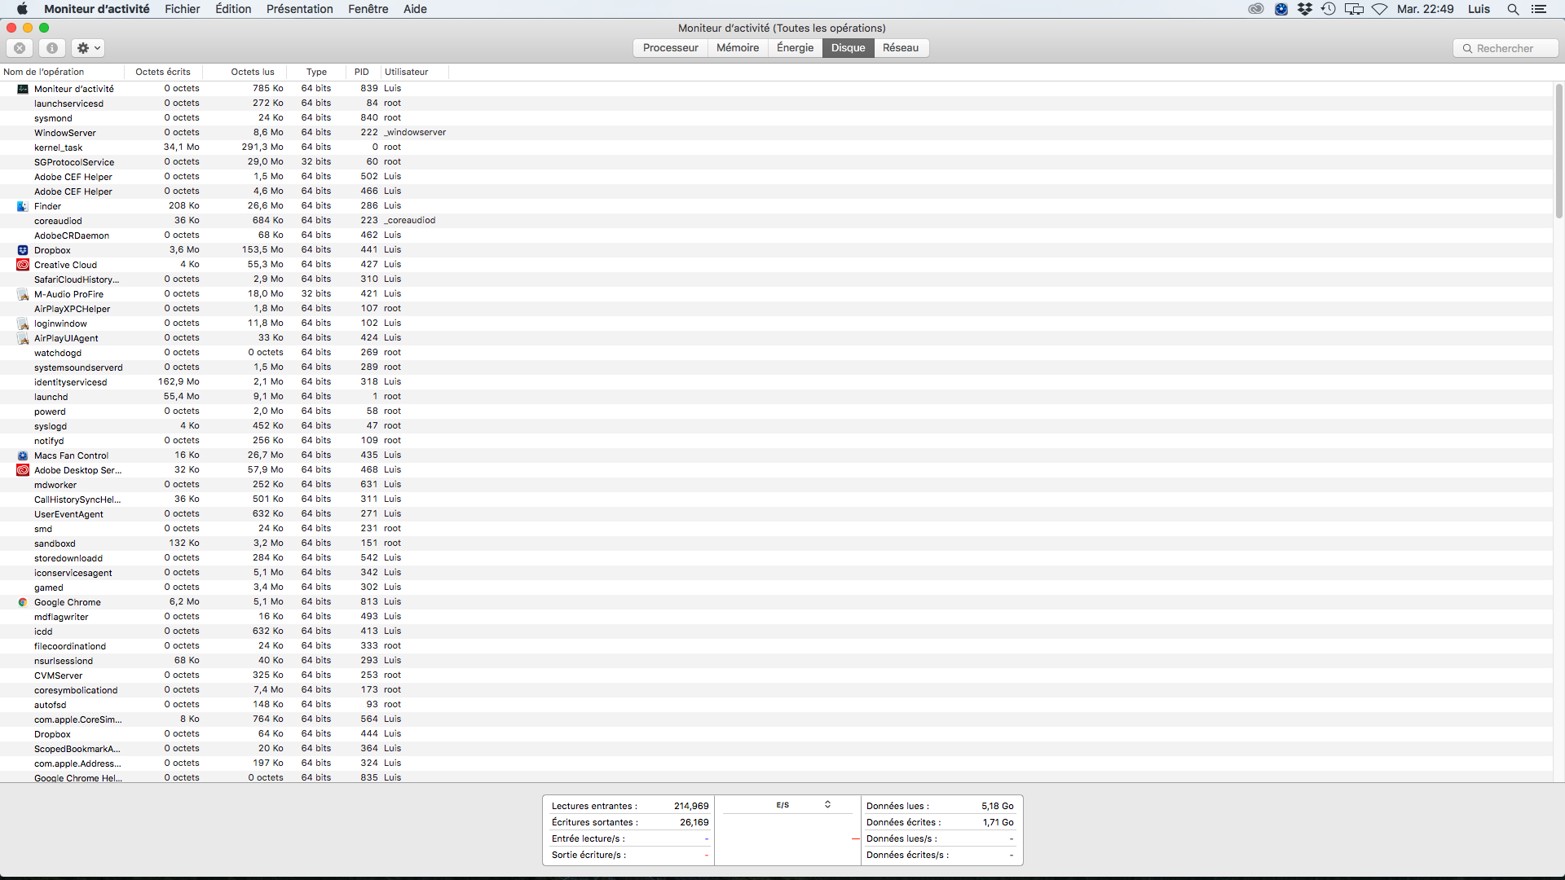
Task: Click the date and time Mar. 22:49
Action: coord(1425,9)
